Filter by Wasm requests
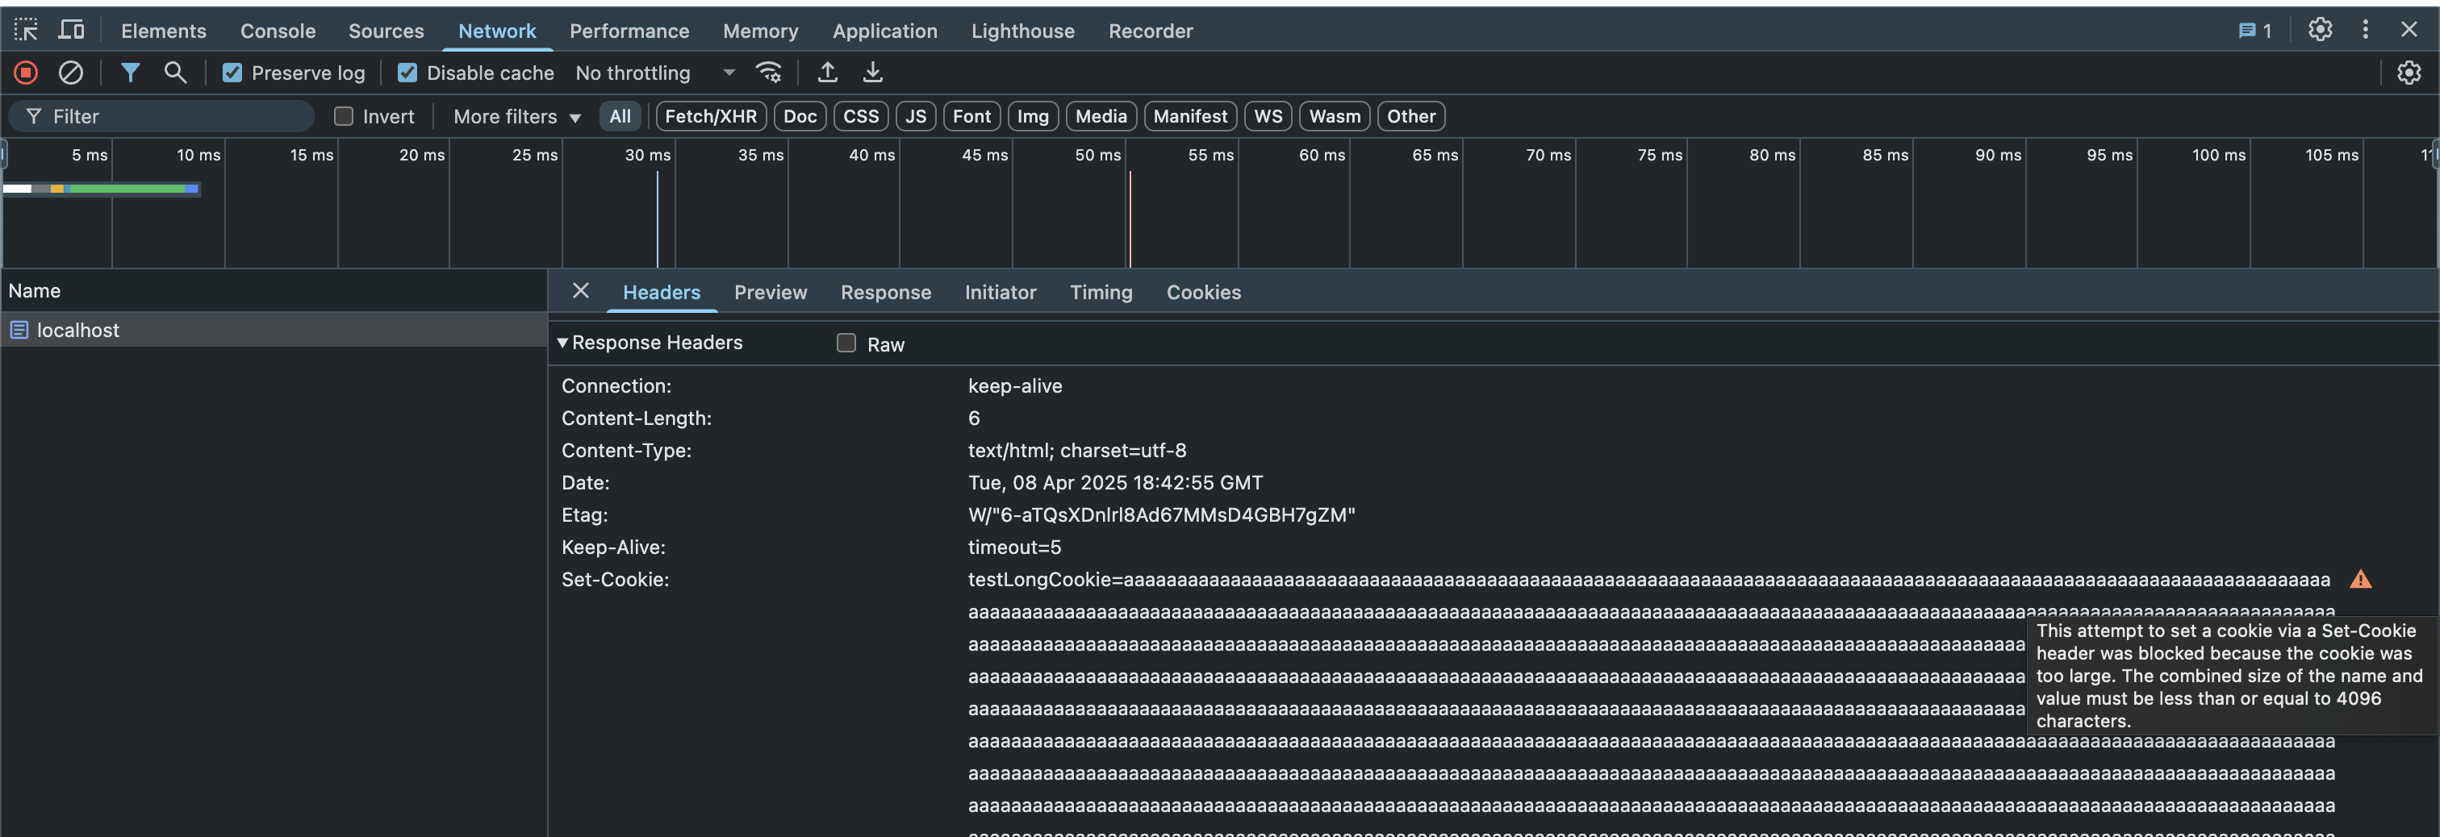Screen dimensions: 2440x837 (1335, 116)
